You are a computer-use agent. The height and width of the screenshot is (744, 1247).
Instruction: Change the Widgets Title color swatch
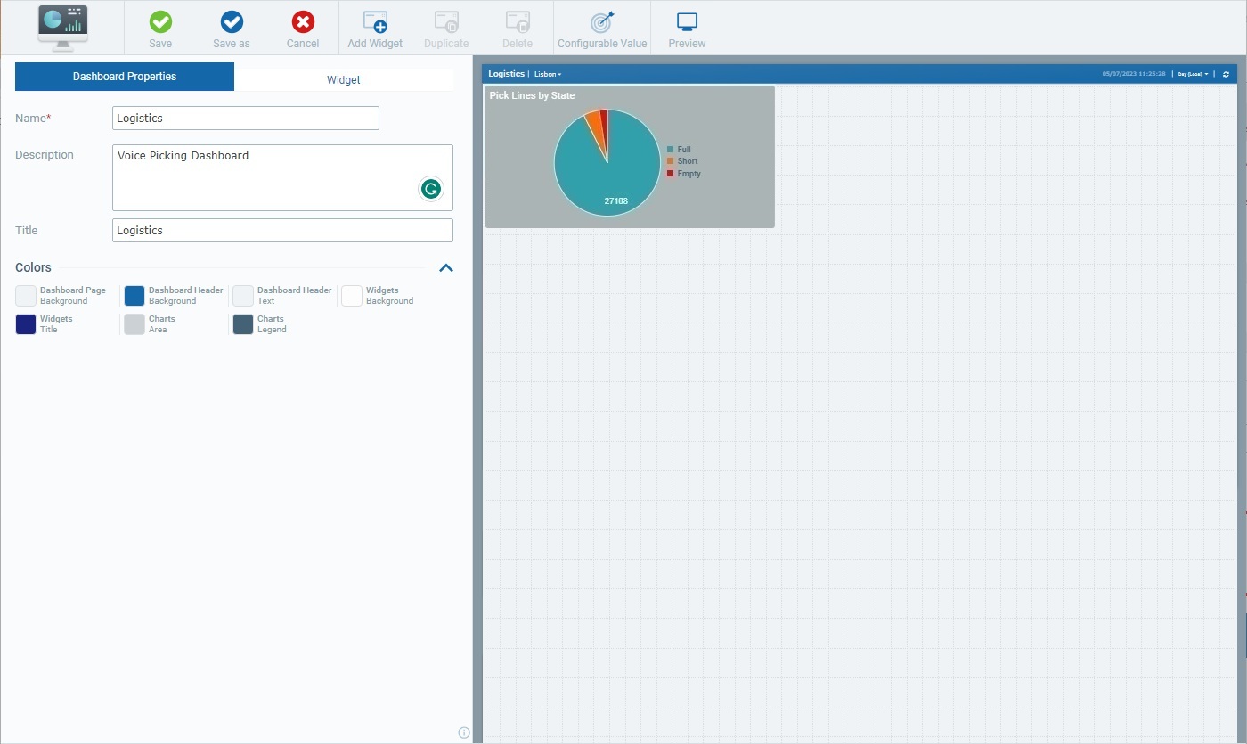pos(26,324)
